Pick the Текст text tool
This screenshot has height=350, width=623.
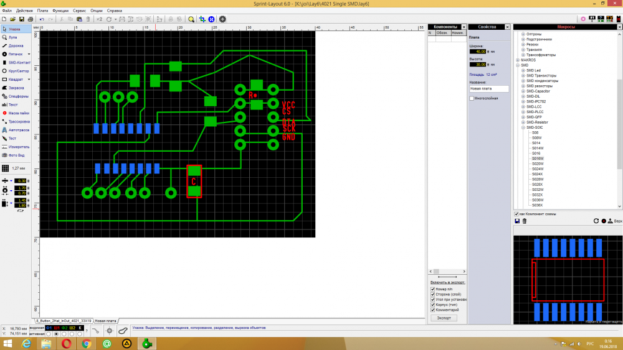pos(12,104)
